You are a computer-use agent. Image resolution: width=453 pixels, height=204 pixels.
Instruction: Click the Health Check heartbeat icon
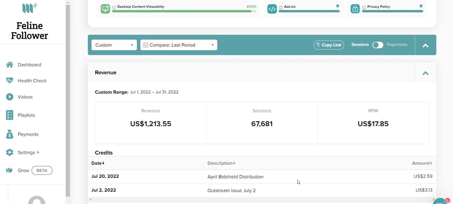pos(10,80)
